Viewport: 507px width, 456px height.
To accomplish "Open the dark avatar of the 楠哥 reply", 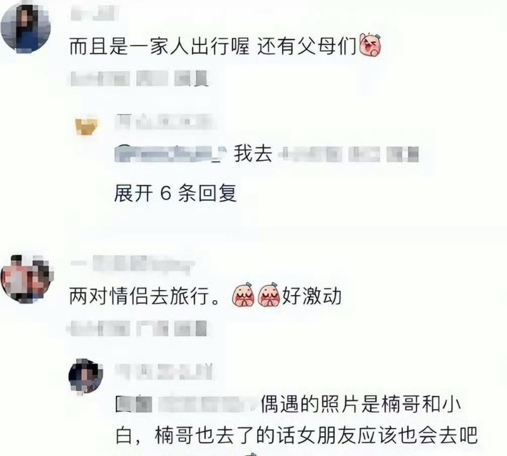I will pyautogui.click(x=86, y=376).
